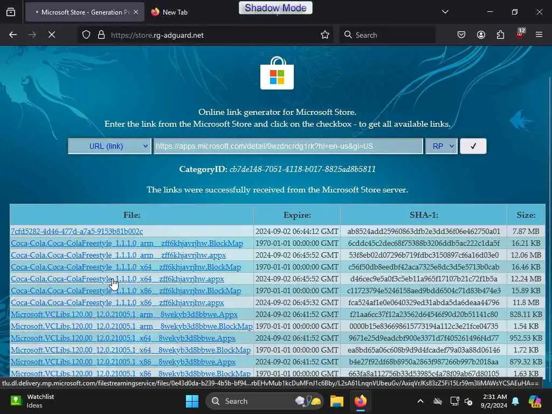This screenshot has height=414, width=552.
Task: Submit with the checkmark button
Action: 473,146
